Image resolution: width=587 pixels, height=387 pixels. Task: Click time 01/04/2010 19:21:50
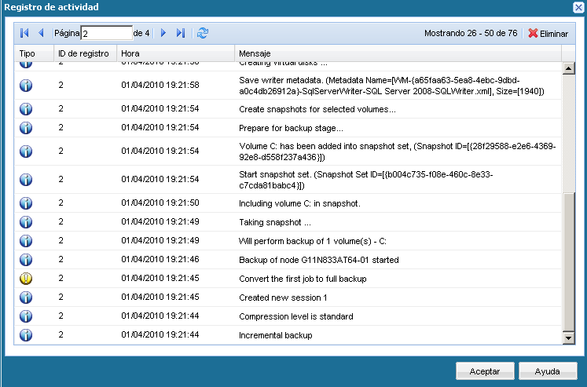click(x=160, y=203)
